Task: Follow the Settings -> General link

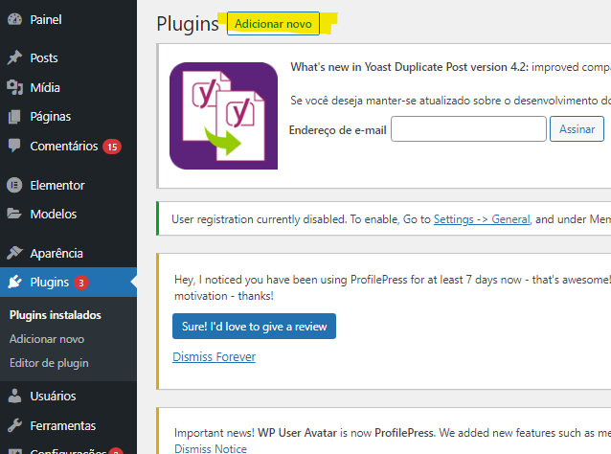Action: [x=482, y=219]
